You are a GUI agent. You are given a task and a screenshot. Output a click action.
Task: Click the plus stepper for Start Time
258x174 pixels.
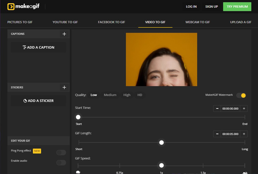(244, 108)
